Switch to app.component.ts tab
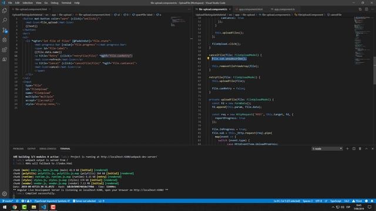376x211 pixels. (284, 9)
